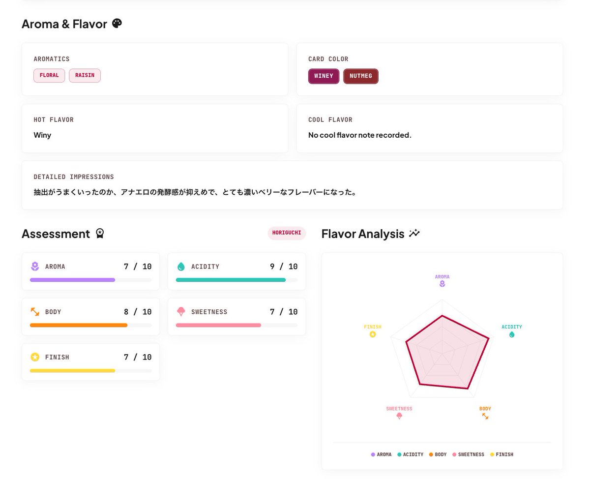
Task: Click the pink ice cream Sweetness icon in card
Action: 181,312
